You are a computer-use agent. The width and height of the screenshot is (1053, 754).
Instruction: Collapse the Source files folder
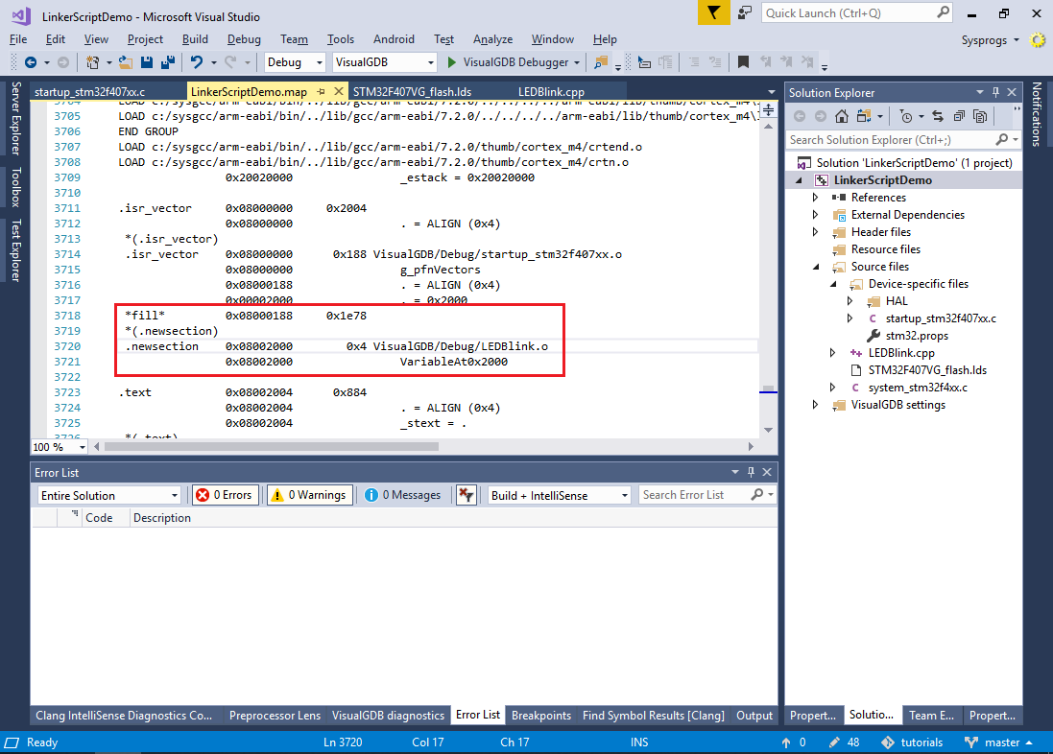[816, 267]
